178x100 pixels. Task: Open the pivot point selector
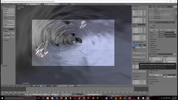[x=38, y=86]
